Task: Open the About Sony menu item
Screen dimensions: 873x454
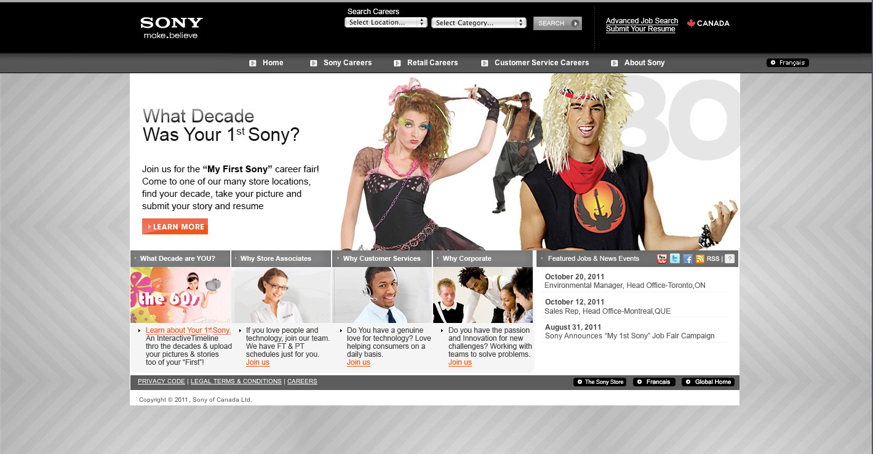Action: tap(644, 63)
